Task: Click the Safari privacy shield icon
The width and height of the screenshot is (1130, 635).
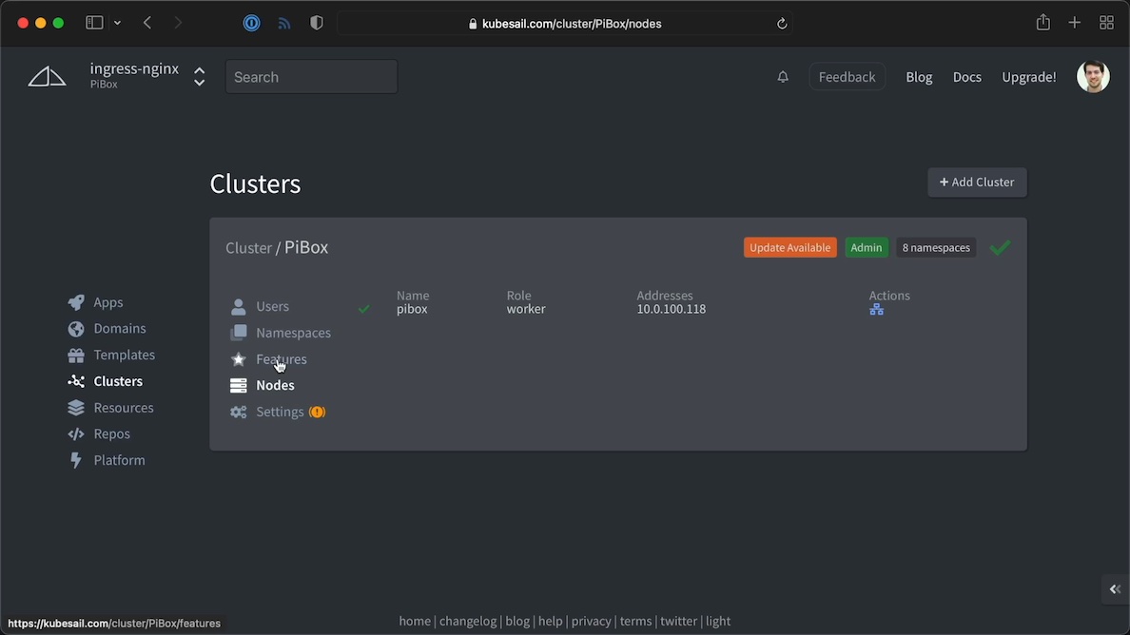Action: 317,23
